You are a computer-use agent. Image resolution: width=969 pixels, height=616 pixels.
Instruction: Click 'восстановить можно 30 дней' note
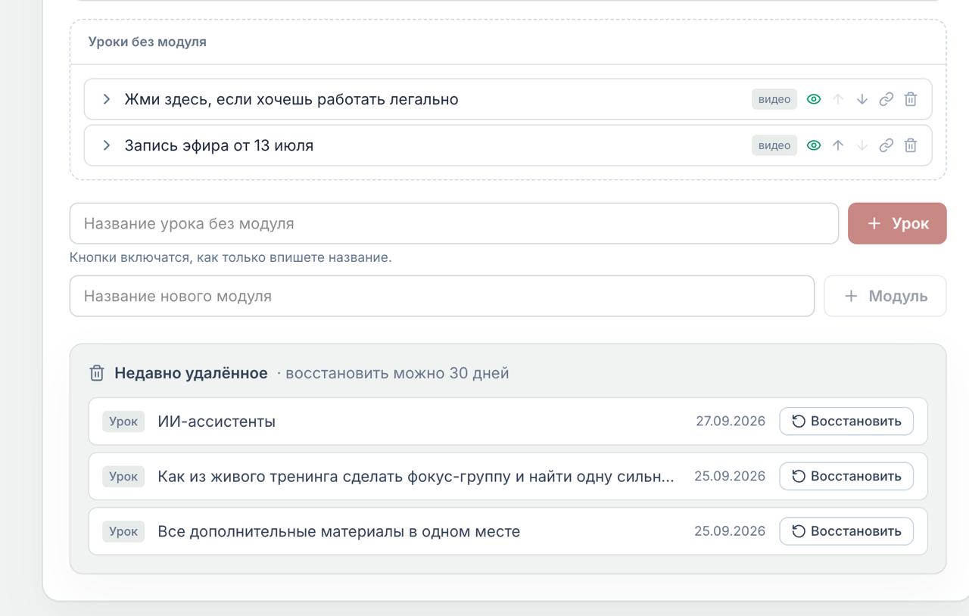[x=397, y=373]
